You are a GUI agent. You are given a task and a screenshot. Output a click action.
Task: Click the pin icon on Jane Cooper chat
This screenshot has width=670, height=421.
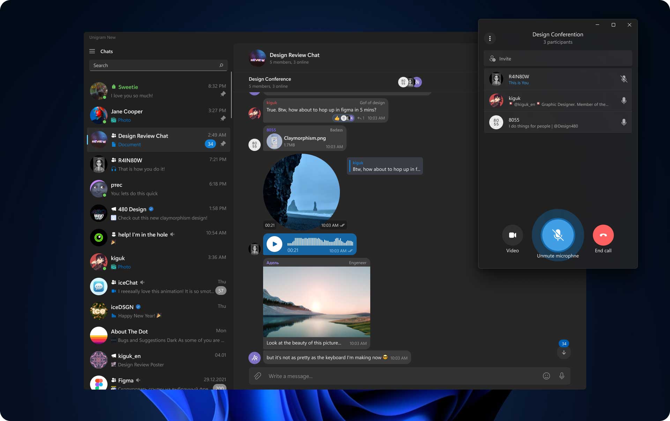pyautogui.click(x=223, y=118)
